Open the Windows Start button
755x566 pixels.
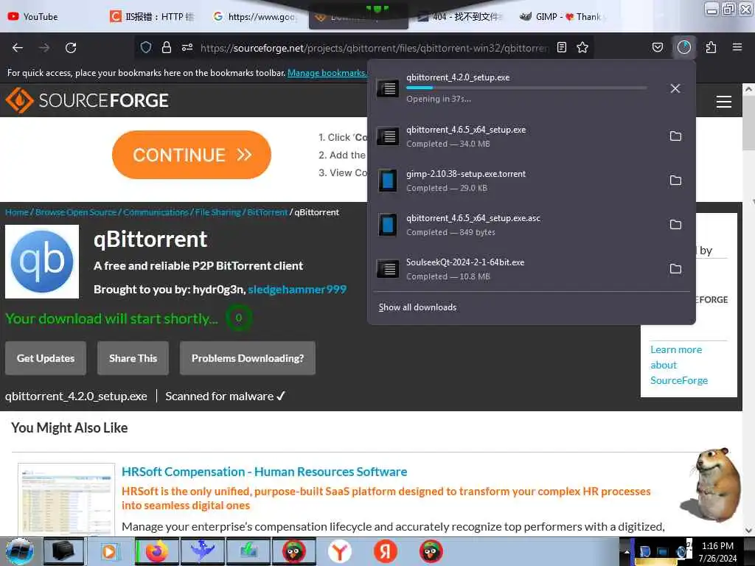tap(19, 551)
